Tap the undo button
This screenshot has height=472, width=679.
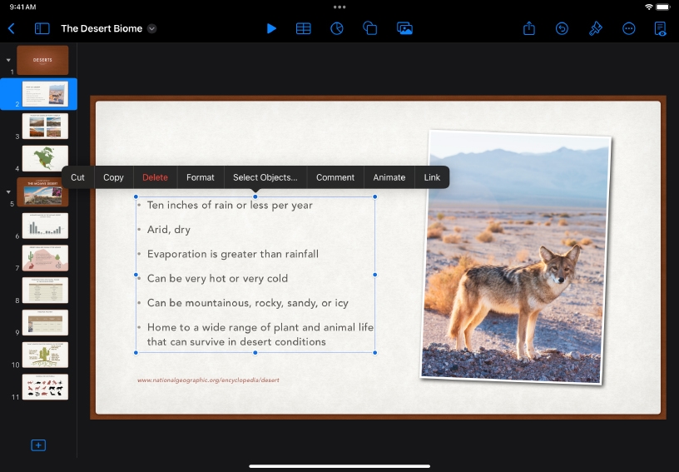563,28
